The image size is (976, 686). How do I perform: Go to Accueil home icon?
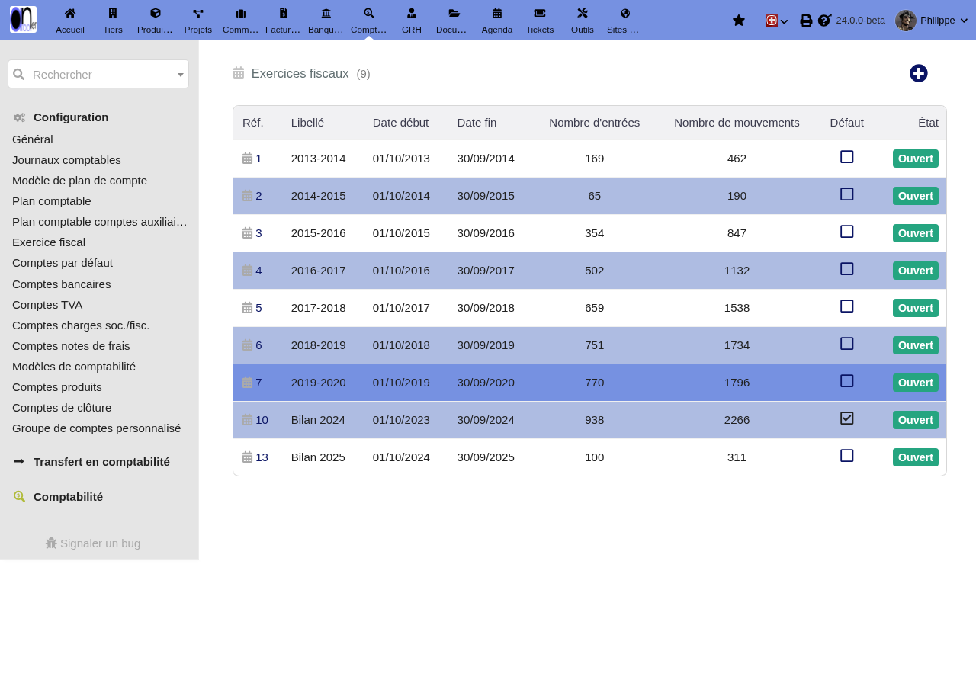tap(70, 20)
